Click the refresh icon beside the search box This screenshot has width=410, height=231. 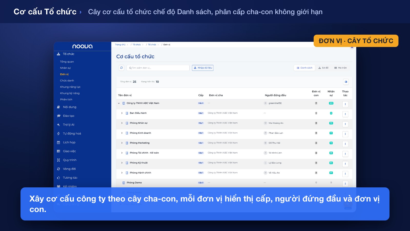point(121,68)
